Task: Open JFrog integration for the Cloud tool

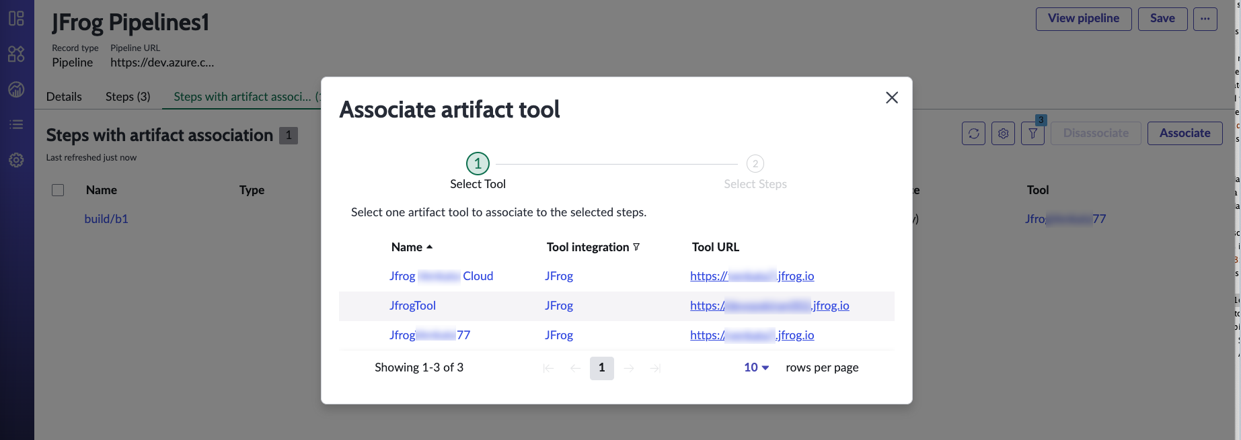Action: point(559,276)
